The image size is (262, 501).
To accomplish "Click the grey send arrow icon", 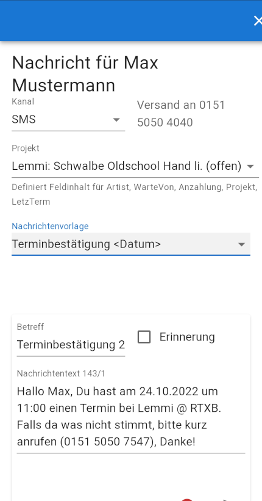I will (227, 500).
